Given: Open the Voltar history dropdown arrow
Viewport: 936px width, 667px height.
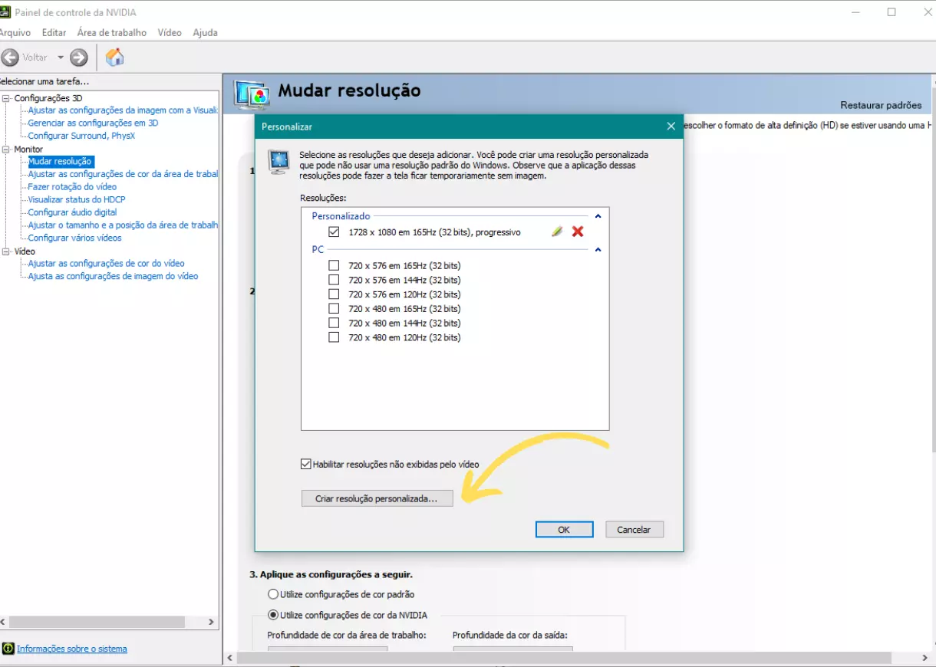Looking at the screenshot, I should (x=61, y=58).
